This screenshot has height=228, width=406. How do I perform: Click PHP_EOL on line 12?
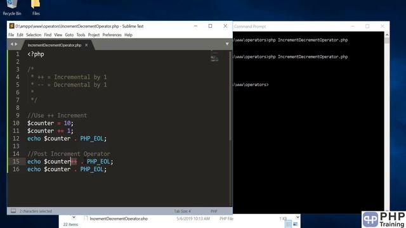pyautogui.click(x=91, y=139)
